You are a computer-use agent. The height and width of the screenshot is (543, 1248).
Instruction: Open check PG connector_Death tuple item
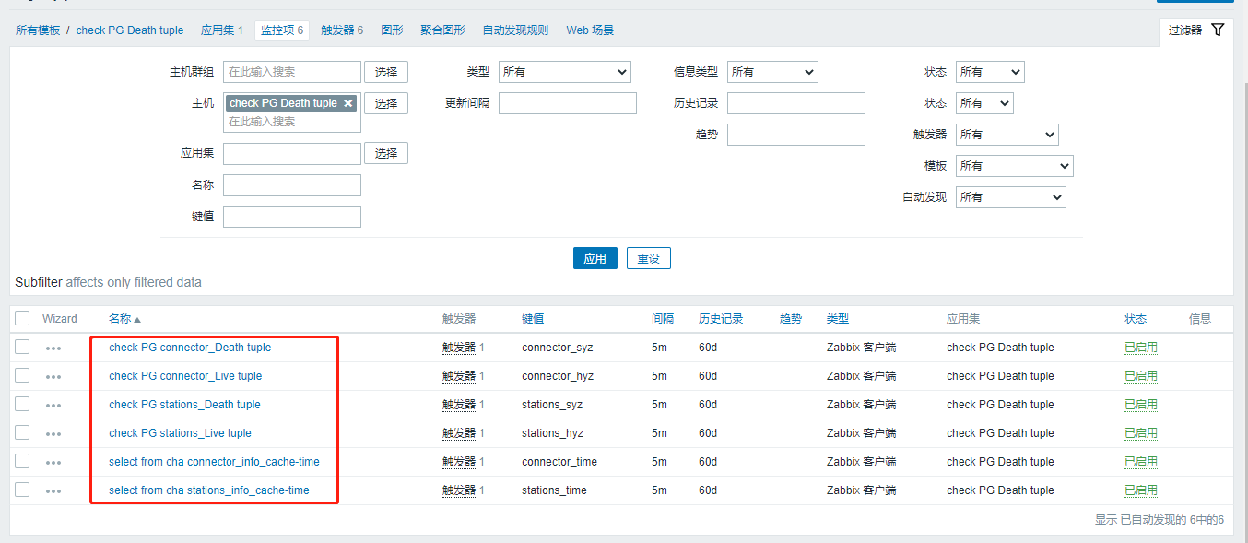click(x=190, y=348)
